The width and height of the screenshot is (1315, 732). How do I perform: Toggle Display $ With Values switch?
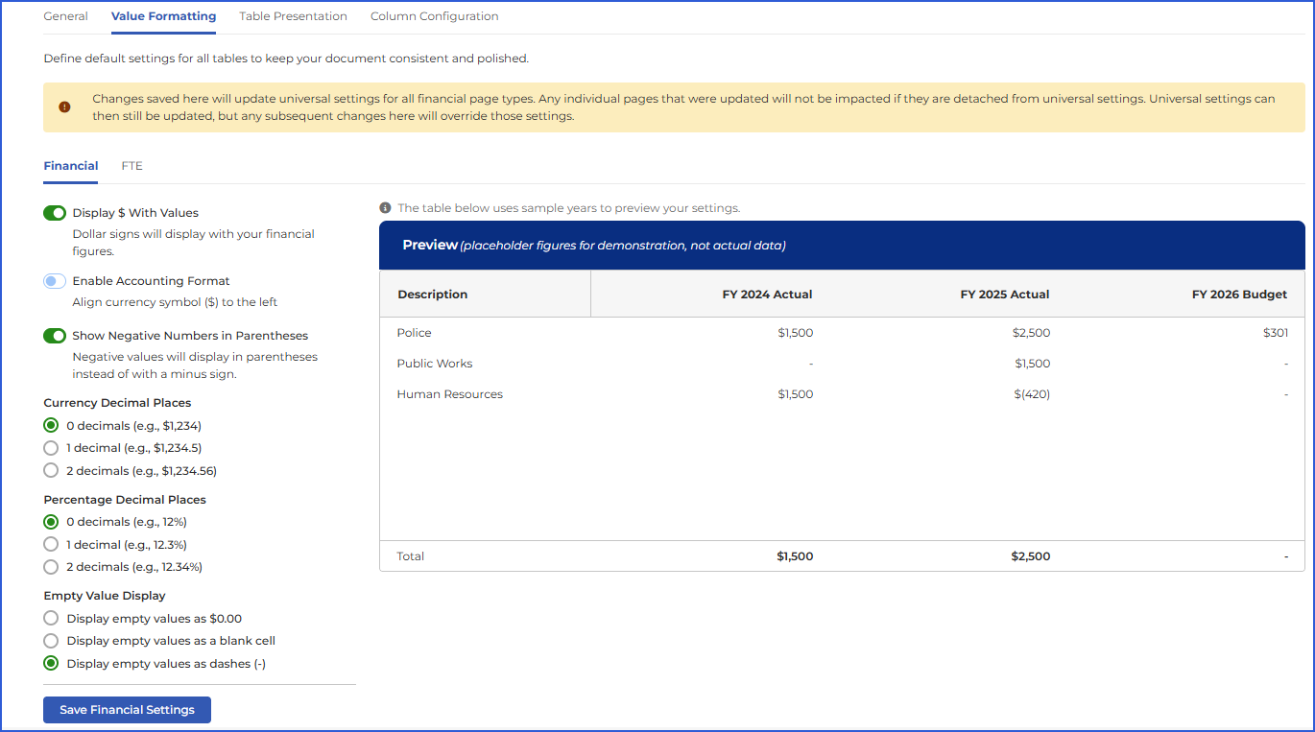(55, 213)
